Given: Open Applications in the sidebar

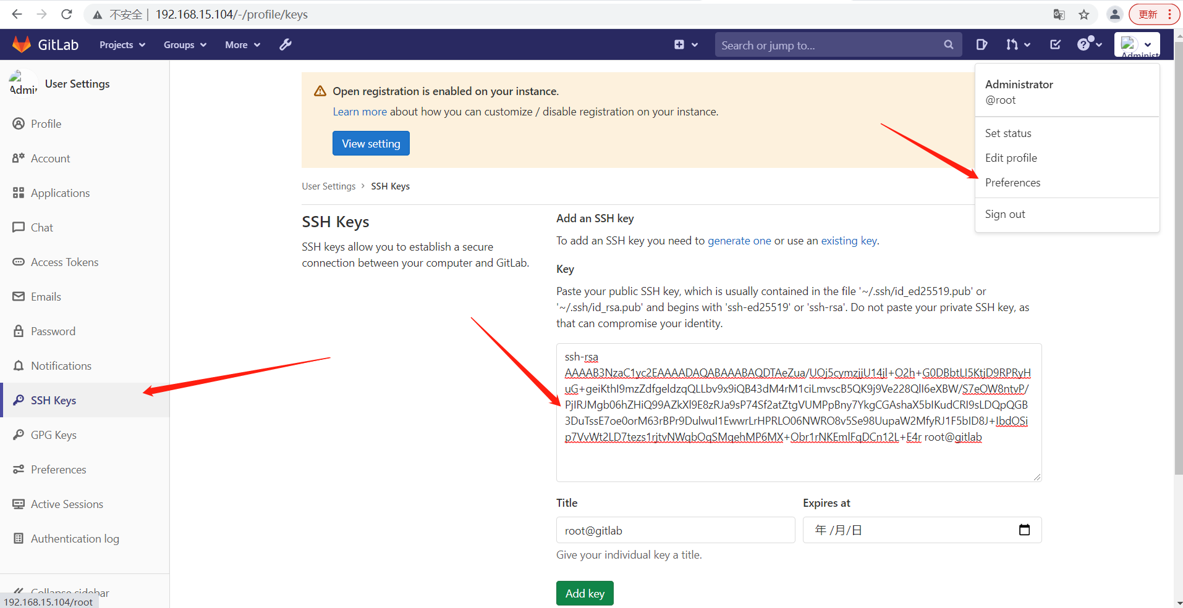Looking at the screenshot, I should click(85, 193).
